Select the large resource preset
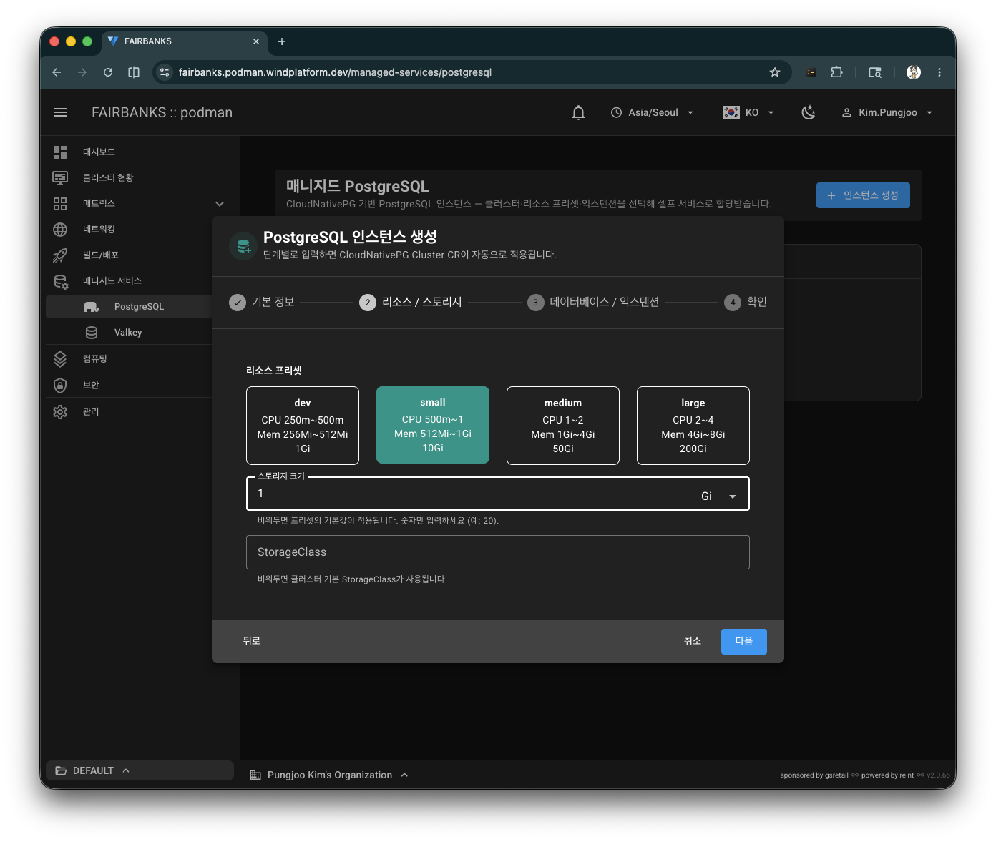996x842 pixels. click(x=693, y=426)
